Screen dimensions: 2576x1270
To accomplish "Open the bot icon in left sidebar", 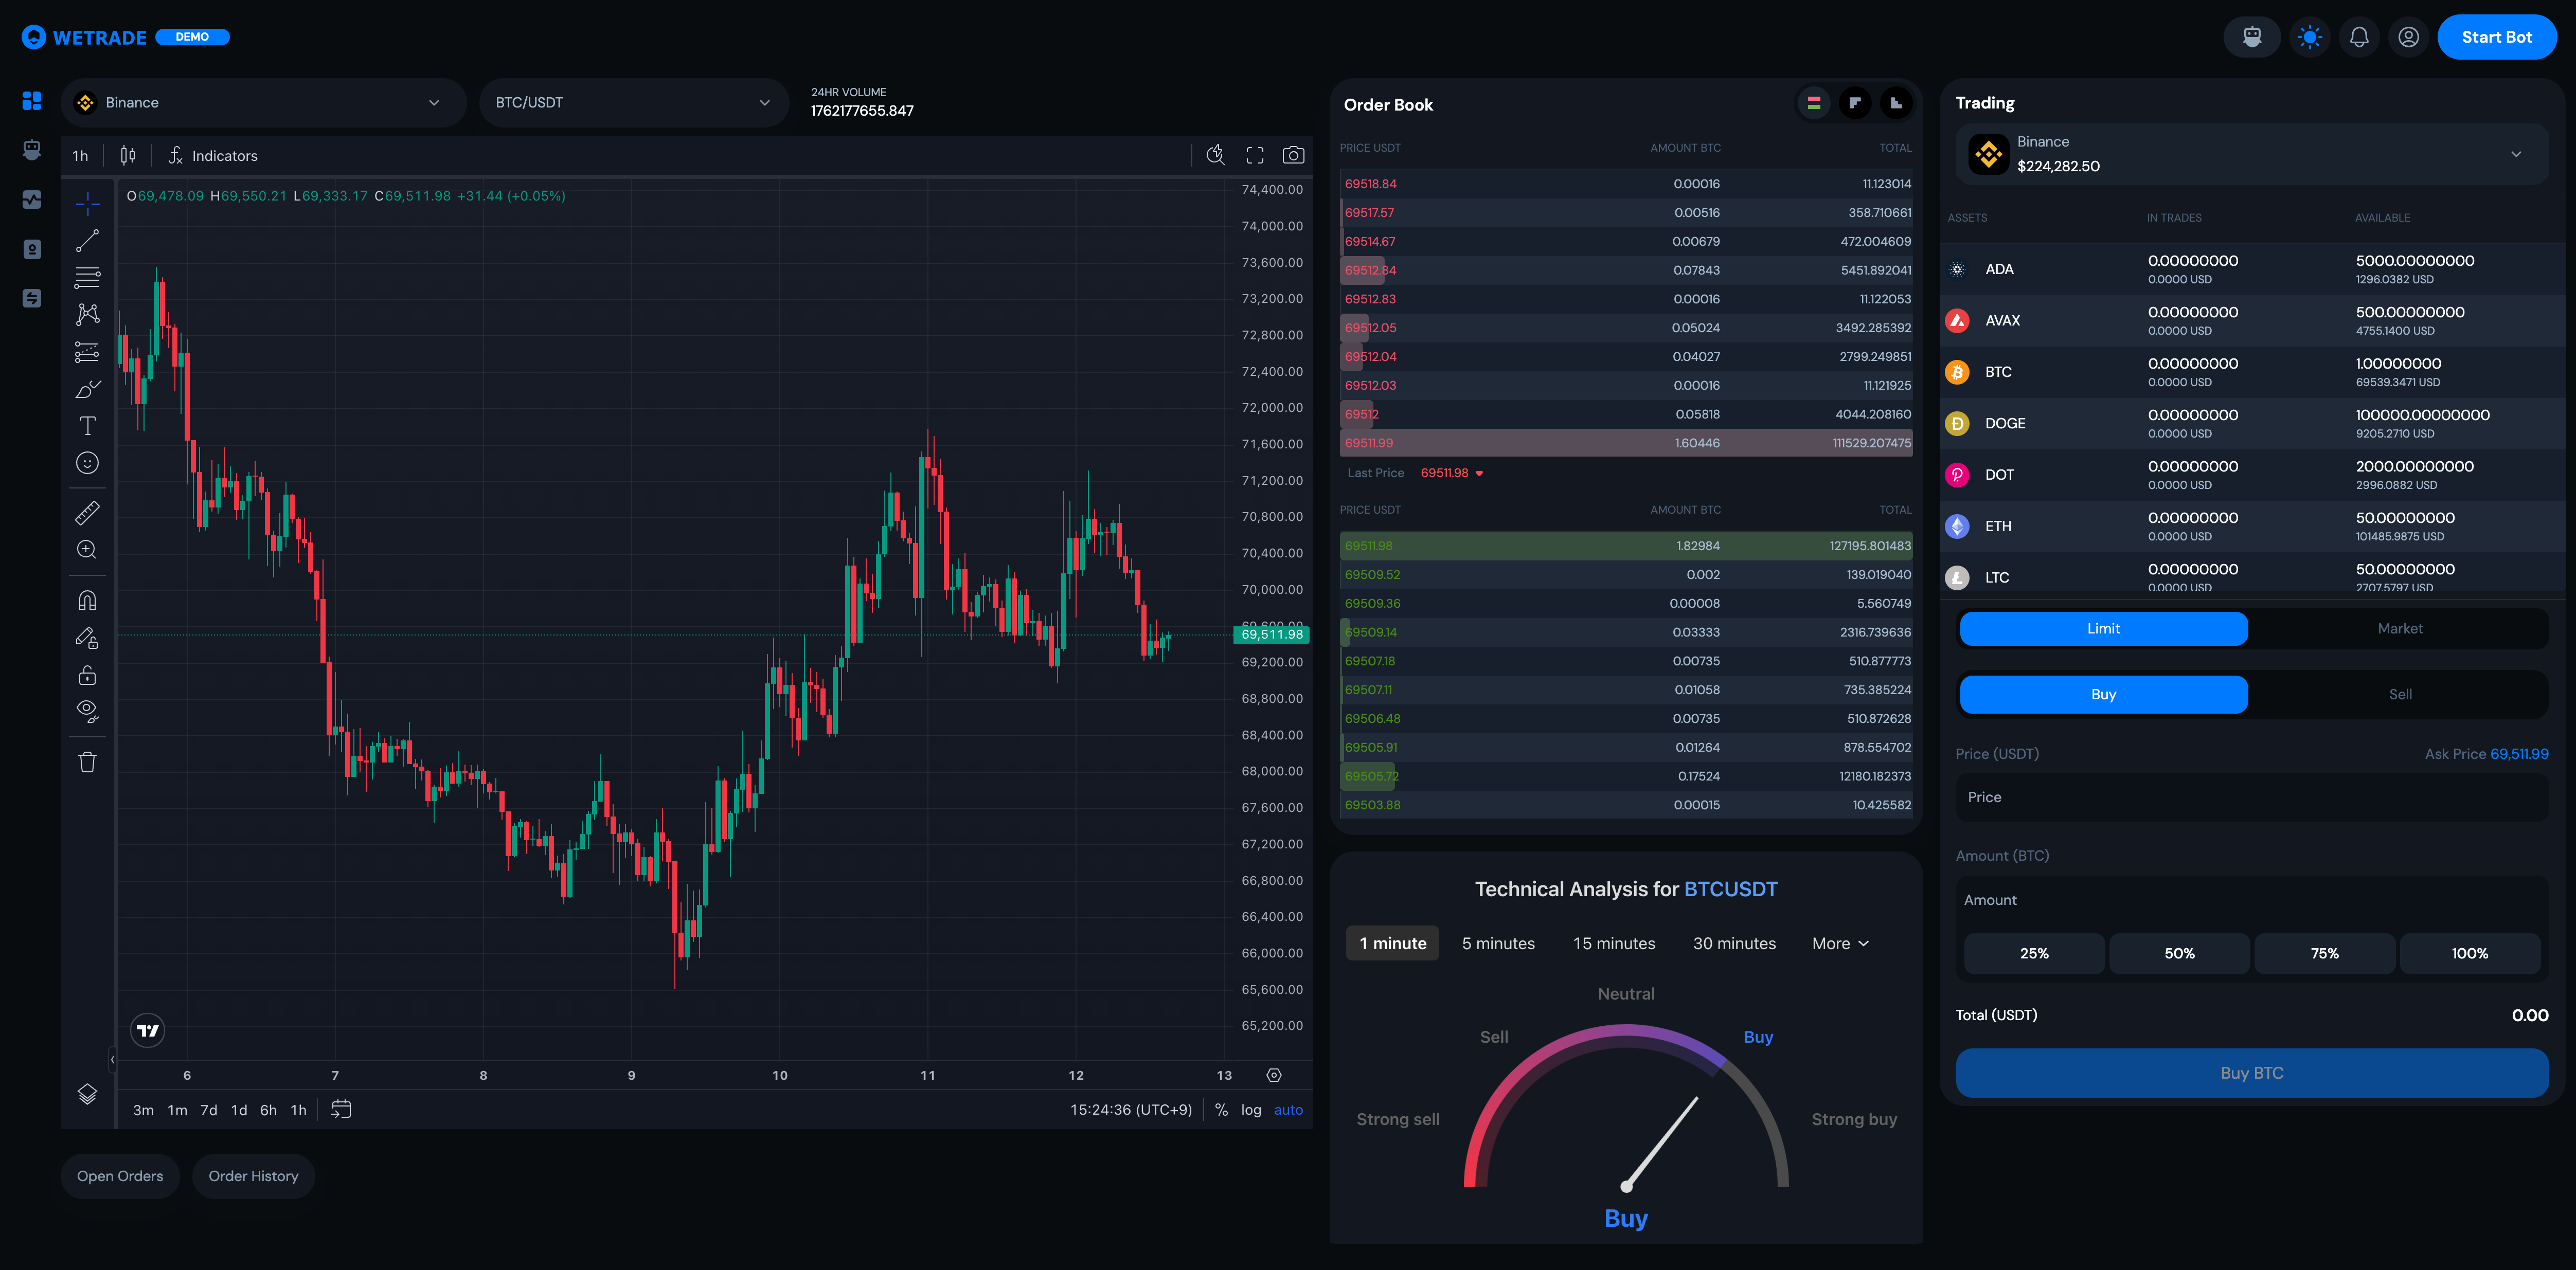I will (31, 150).
